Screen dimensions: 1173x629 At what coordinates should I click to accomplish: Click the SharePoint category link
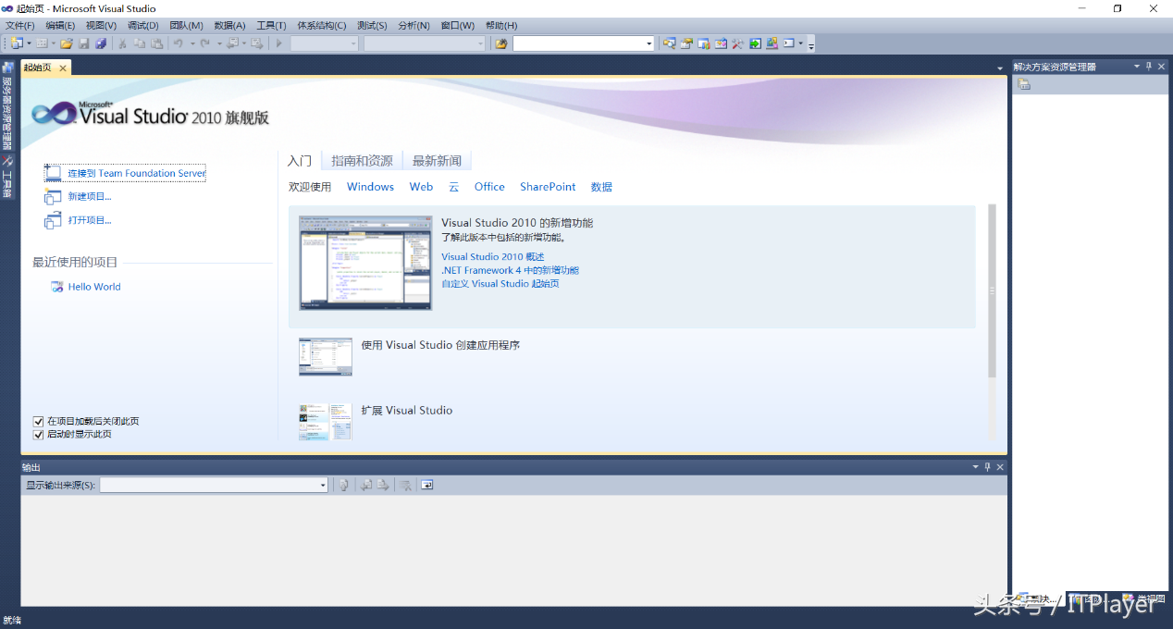[548, 187]
